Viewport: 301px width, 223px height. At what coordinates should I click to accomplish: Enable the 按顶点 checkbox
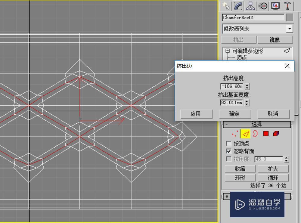pyautogui.click(x=229, y=143)
